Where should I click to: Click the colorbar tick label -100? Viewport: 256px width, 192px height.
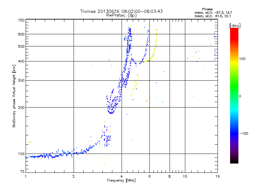(x=244, y=133)
